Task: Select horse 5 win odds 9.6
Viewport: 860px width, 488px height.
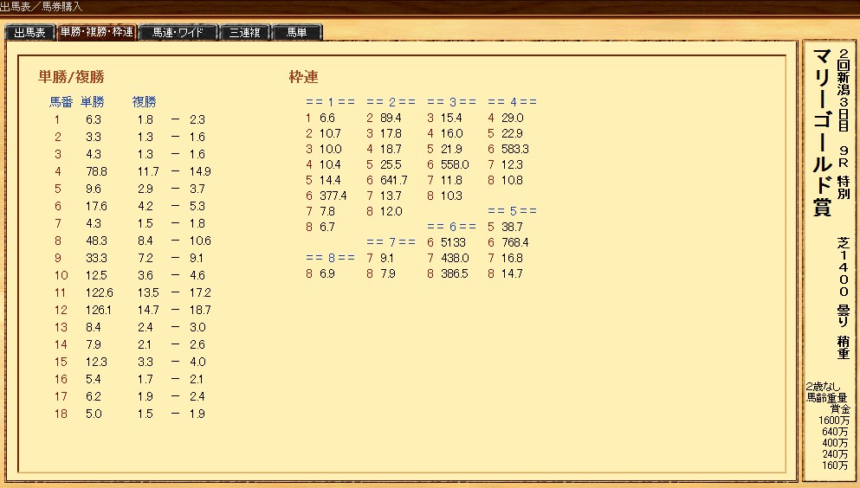Action: 94,189
